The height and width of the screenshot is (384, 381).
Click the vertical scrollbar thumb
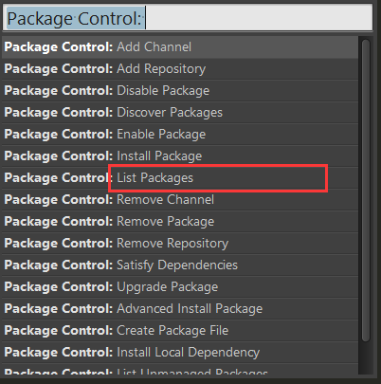tap(366, 191)
